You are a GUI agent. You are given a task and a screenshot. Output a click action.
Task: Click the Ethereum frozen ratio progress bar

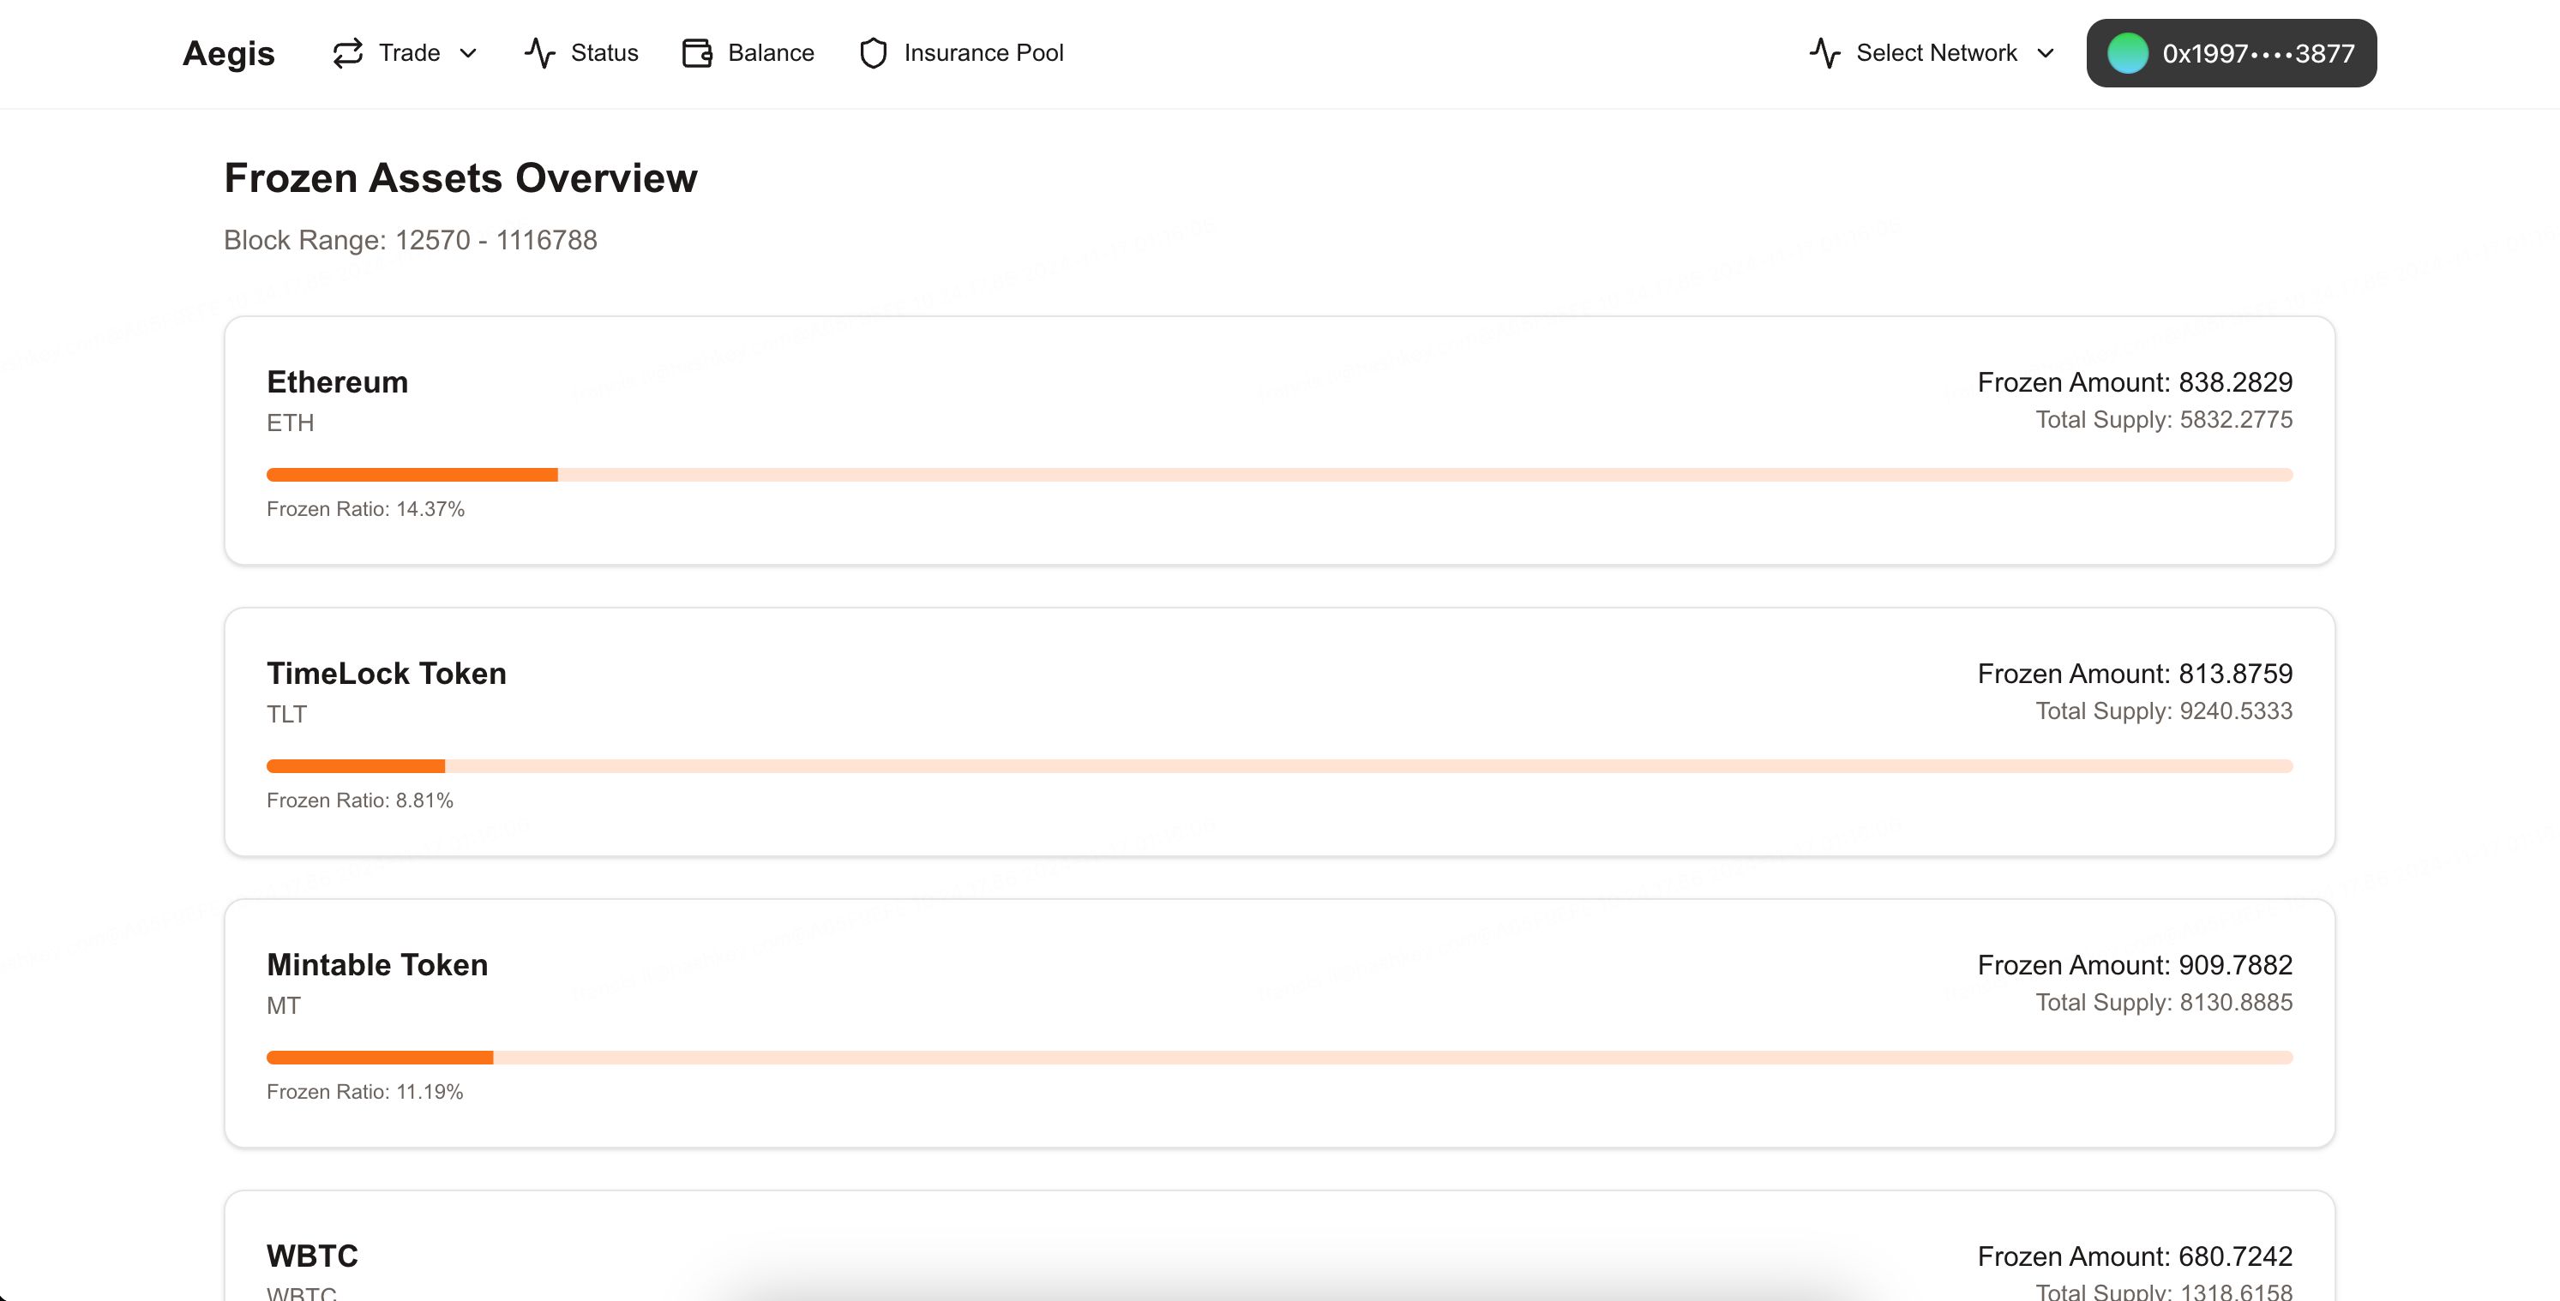[1279, 473]
